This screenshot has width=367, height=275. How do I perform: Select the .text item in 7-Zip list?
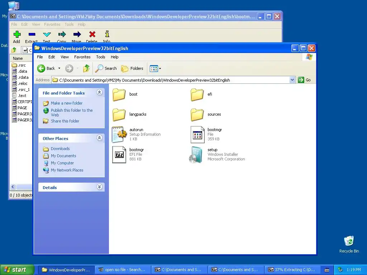(x=19, y=96)
